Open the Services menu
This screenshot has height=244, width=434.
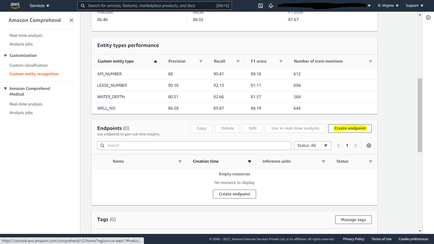39,6
